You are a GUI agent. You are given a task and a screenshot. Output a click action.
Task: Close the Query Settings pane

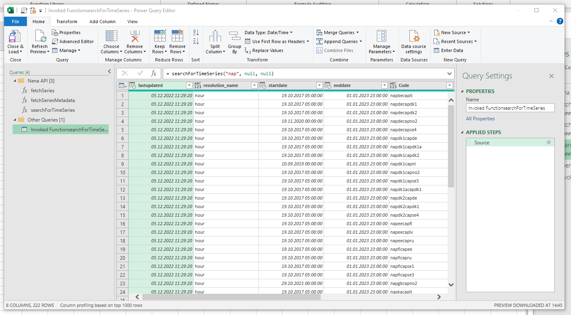pyautogui.click(x=551, y=76)
